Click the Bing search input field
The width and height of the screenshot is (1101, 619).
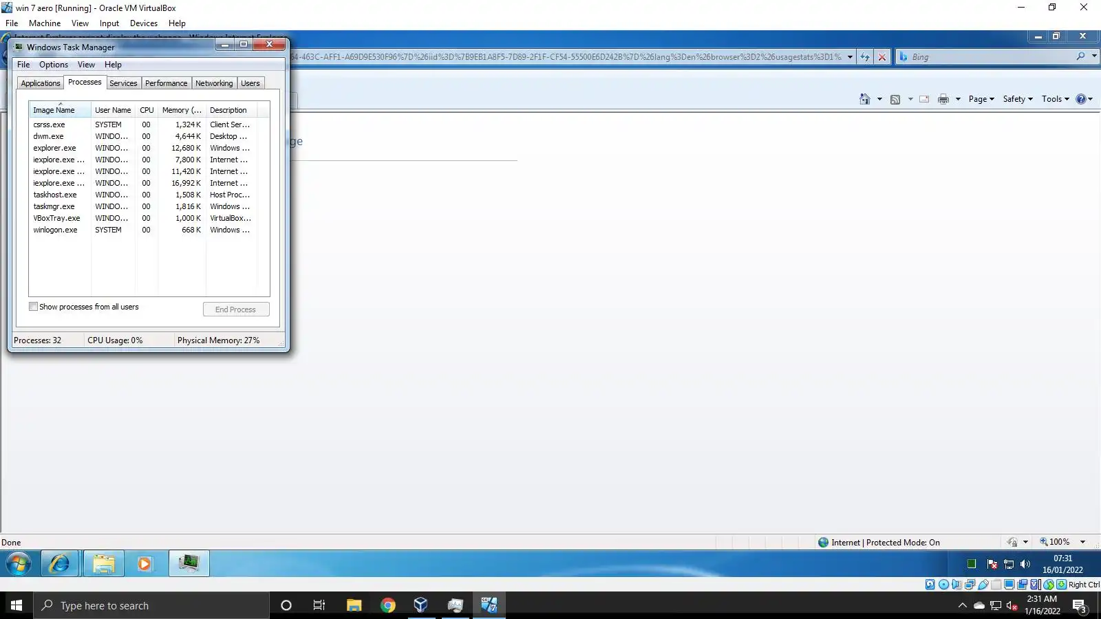tap(991, 56)
